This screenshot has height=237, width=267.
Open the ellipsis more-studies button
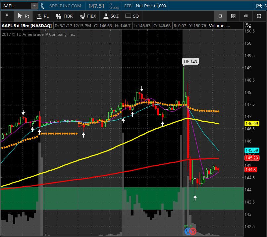pyautogui.click(x=228, y=26)
